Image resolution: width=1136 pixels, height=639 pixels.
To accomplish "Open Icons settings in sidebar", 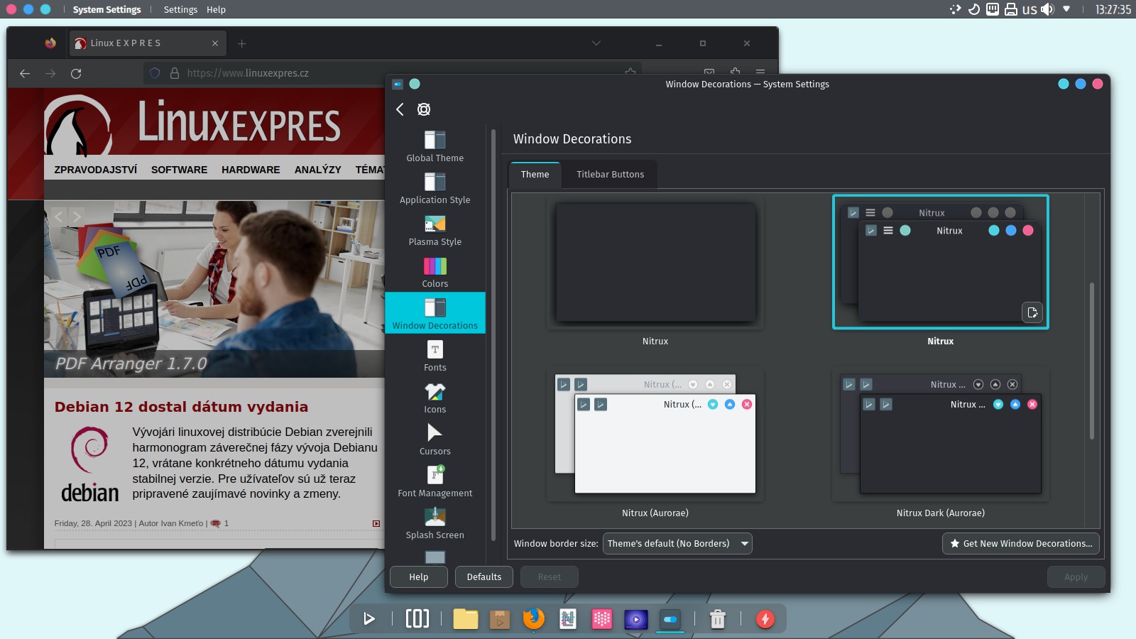I will pos(435,398).
